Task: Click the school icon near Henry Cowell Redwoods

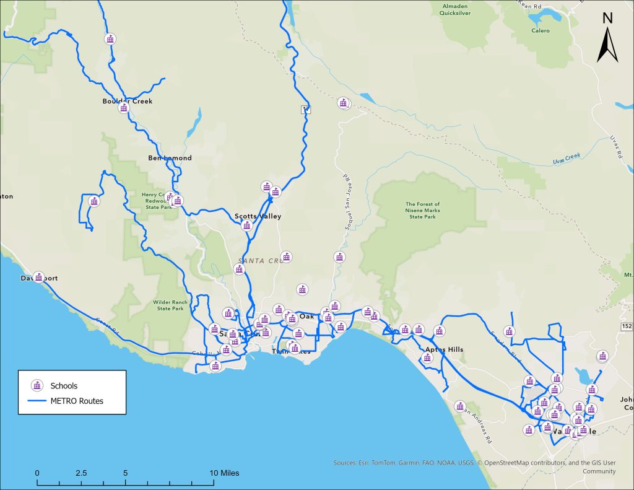Action: [x=178, y=200]
